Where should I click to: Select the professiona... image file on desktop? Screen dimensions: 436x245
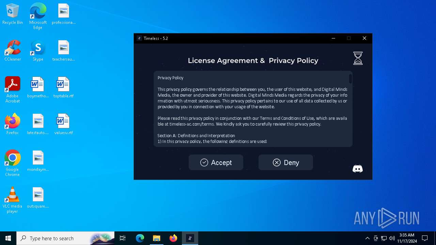[64, 14]
